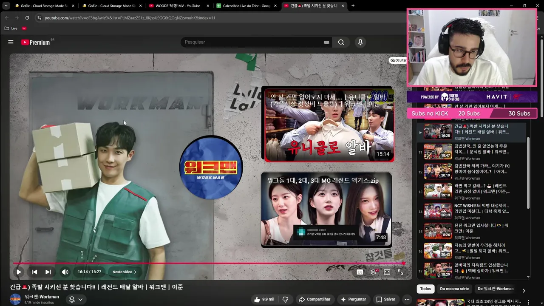Select the Todos filter chip
Image resolution: width=544 pixels, height=306 pixels.
pos(425,289)
